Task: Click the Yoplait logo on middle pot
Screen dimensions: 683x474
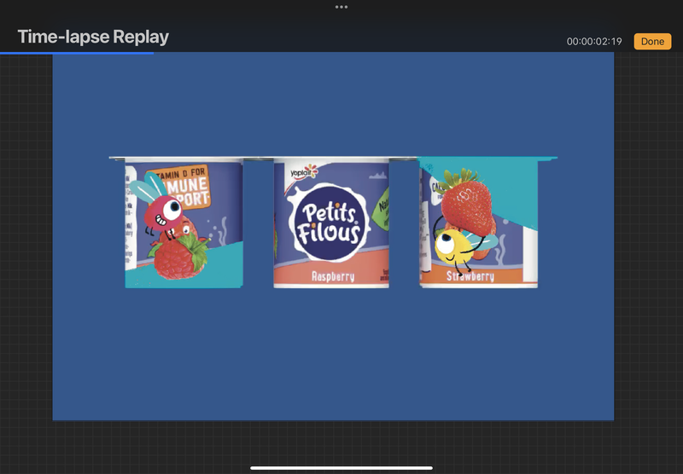Action: 303,172
